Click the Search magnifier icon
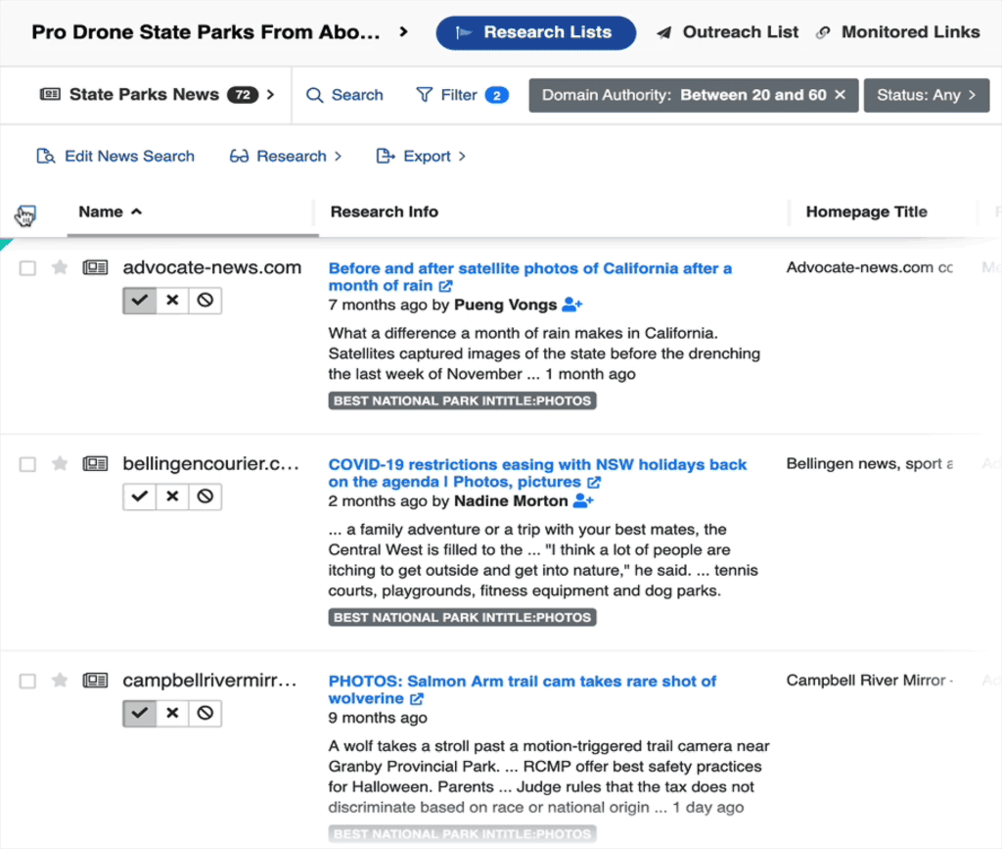1002x849 pixels. 314,95
